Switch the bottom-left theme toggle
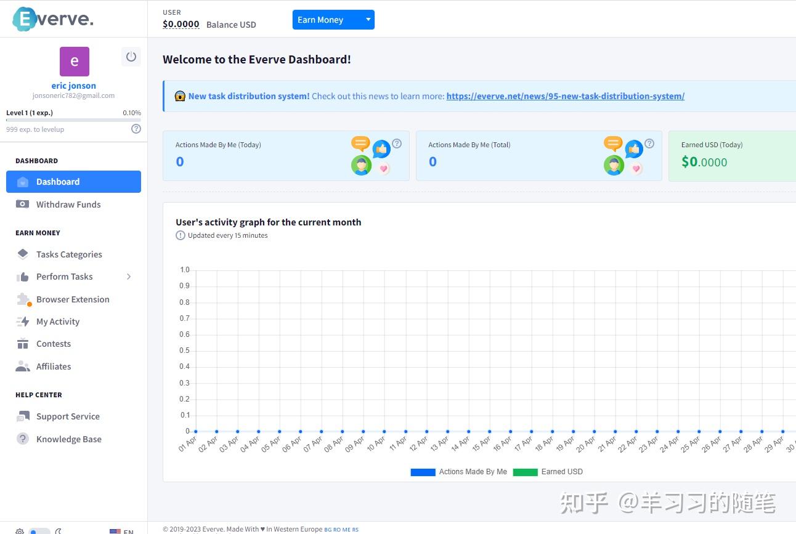This screenshot has height=534, width=796. [39, 530]
